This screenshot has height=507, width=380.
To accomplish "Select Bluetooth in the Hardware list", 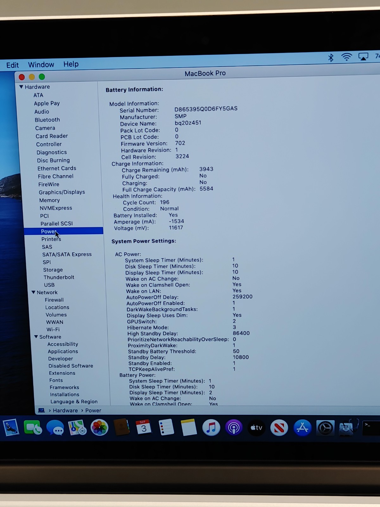I will coord(47,120).
